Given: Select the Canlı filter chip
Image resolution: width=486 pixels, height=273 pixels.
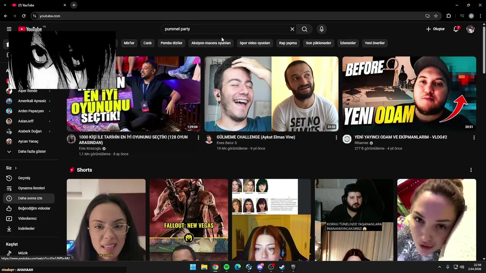Looking at the screenshot, I should [147, 43].
